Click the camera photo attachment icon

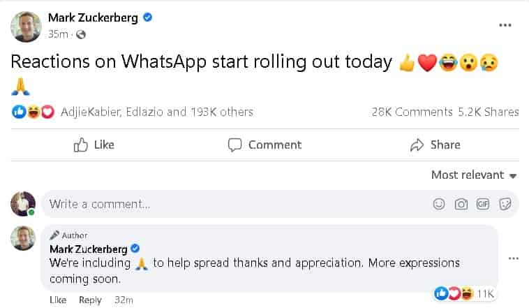(461, 204)
